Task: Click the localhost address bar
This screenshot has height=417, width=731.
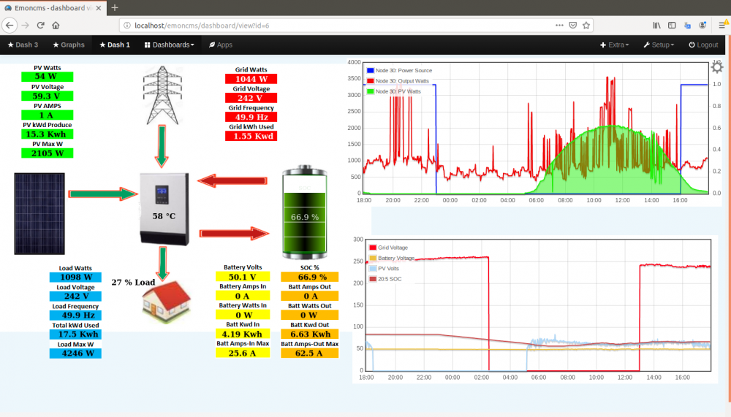Action: pyautogui.click(x=341, y=25)
